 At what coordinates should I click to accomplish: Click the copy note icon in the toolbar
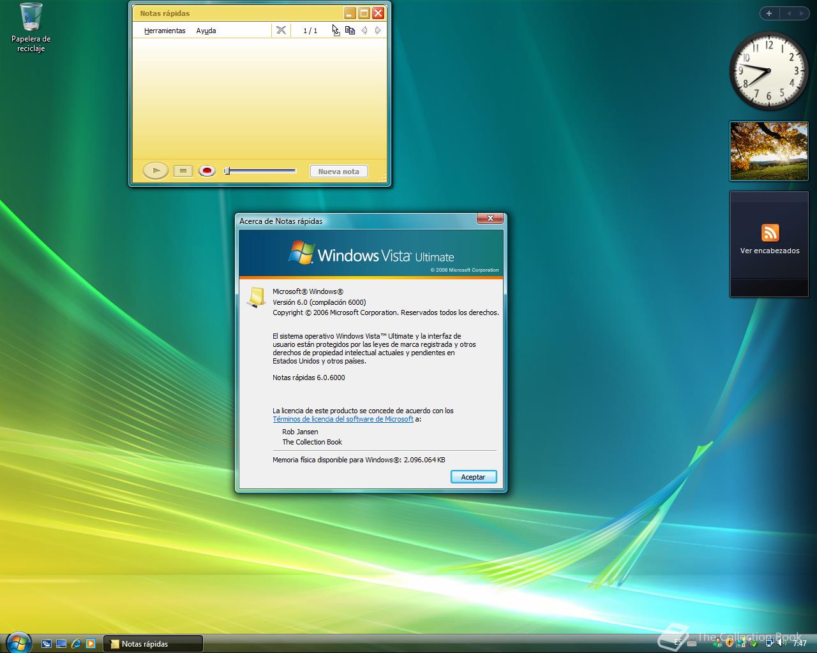(x=350, y=30)
